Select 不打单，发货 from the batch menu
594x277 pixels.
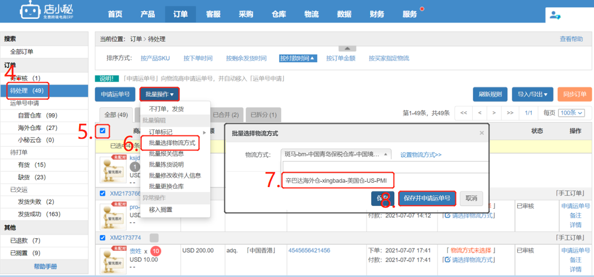tap(166, 109)
